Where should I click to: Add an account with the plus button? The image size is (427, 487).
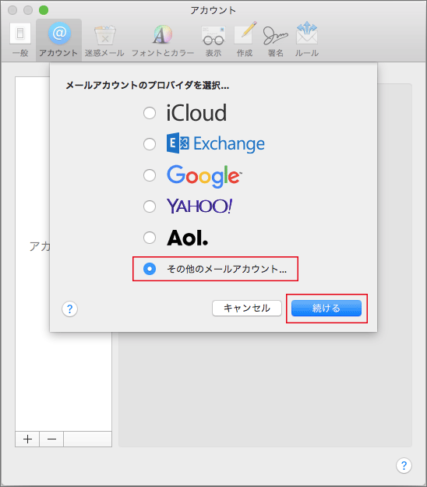point(27,439)
